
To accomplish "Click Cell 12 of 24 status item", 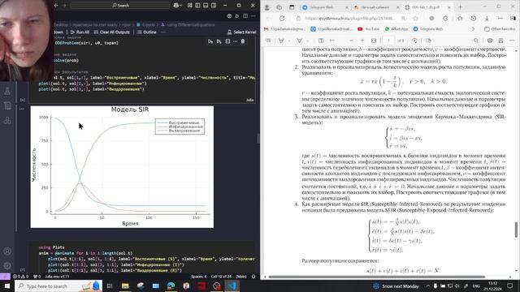I will tap(221, 277).
